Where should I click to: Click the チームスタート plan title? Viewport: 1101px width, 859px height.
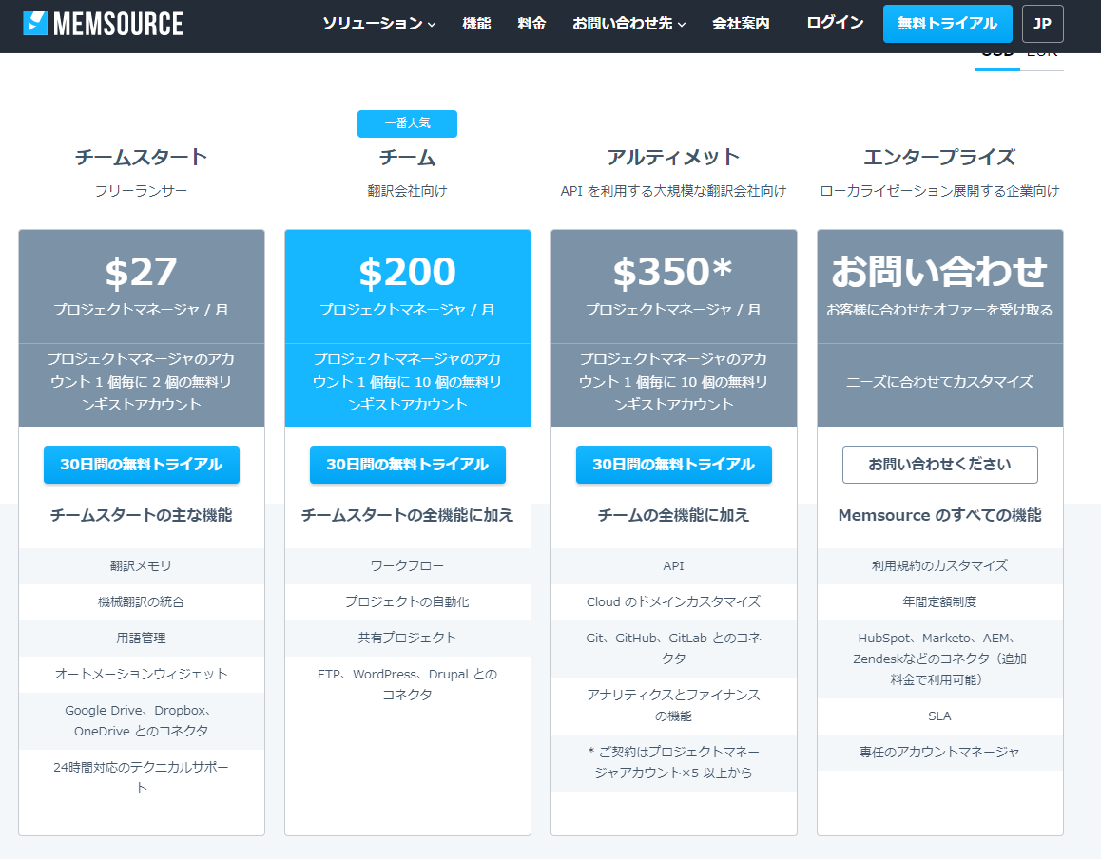pos(141,157)
